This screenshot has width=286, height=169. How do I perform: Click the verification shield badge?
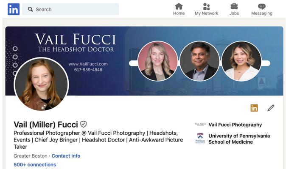coord(84,124)
